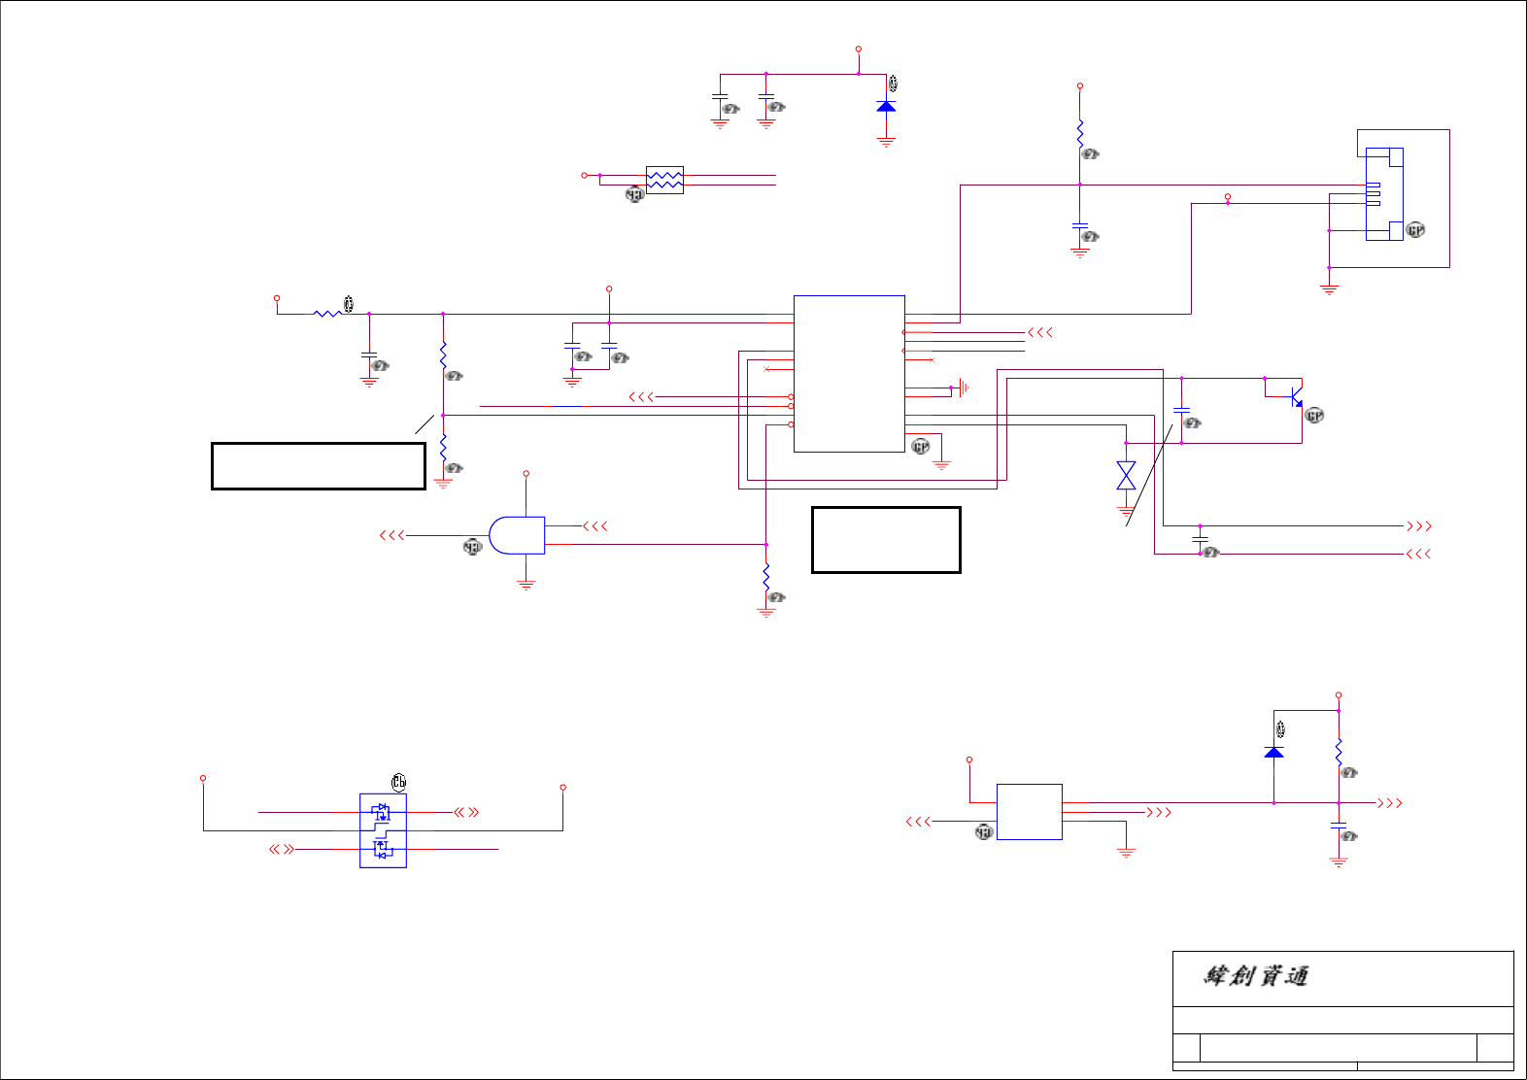1527x1080 pixels.
Task: Click the power node above the AND gate
Action: click(526, 474)
